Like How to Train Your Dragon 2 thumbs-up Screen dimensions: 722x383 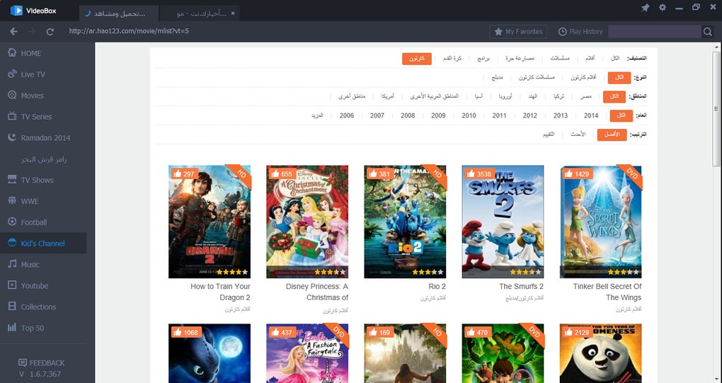[185, 173]
